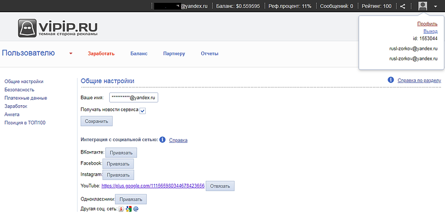Open the Заработать menu
Screen dimensions: 445x216
coord(101,54)
